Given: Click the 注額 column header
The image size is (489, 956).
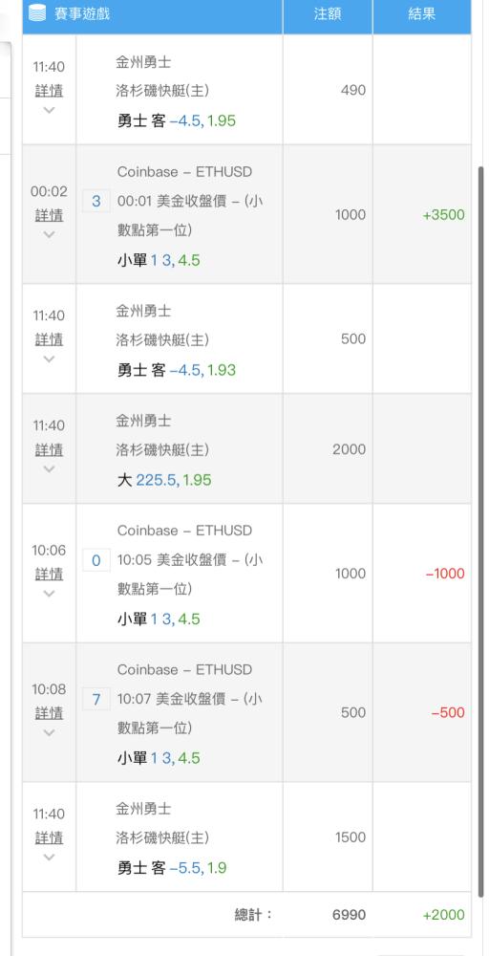Looking at the screenshot, I should point(328,13).
